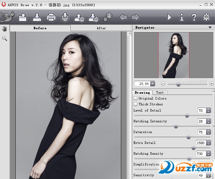The image size is (215, 179).
Task: Open help with question mark icon
Action: (194, 17)
